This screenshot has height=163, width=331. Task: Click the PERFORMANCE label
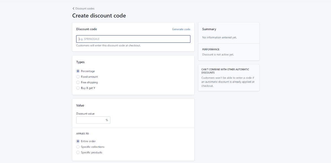[211, 49]
